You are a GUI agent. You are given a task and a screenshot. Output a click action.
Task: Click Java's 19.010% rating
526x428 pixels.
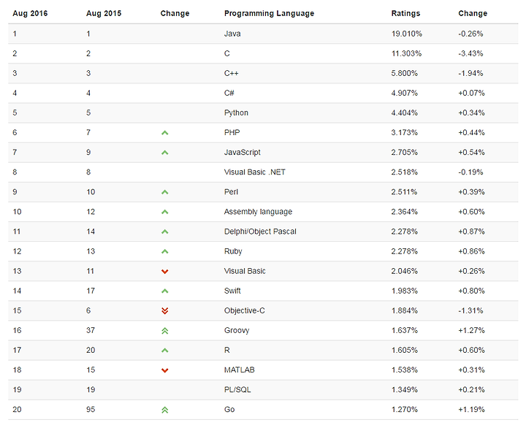(407, 34)
